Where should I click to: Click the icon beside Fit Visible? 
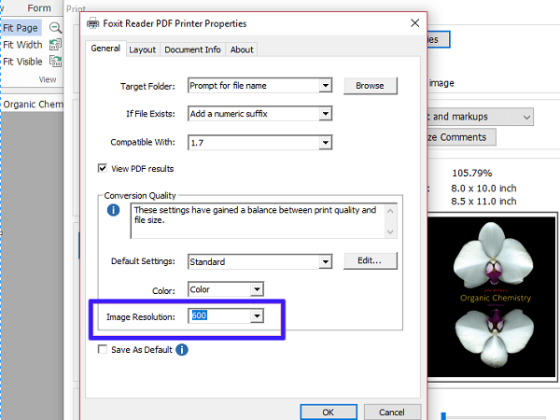coord(56,62)
